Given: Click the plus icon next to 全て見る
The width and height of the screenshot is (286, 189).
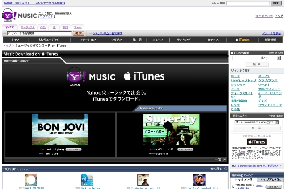Looking at the screenshot, I should pos(226,169).
